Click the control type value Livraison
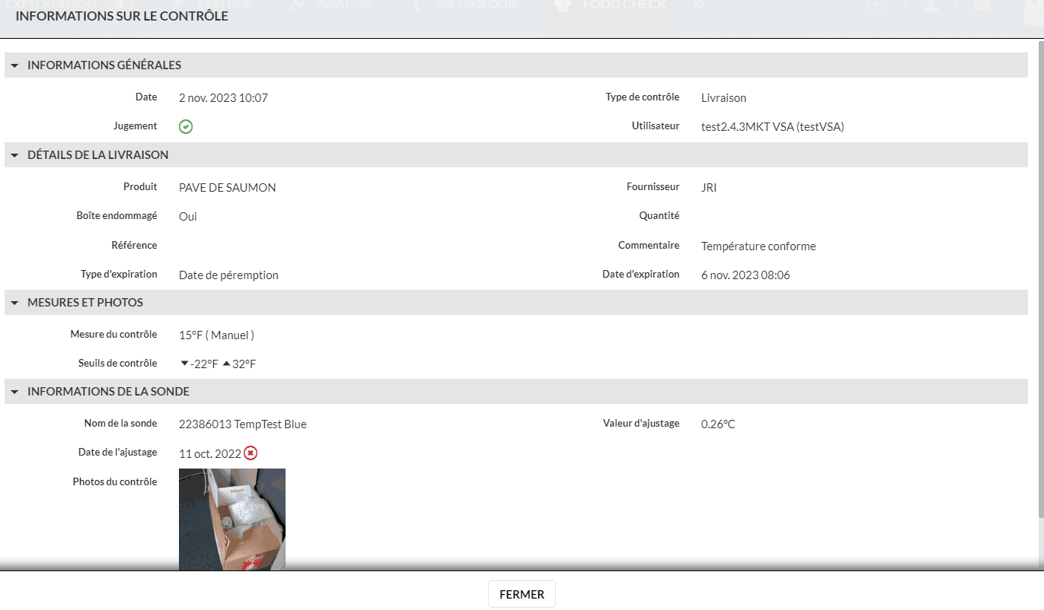This screenshot has height=610, width=1044. 723,98
